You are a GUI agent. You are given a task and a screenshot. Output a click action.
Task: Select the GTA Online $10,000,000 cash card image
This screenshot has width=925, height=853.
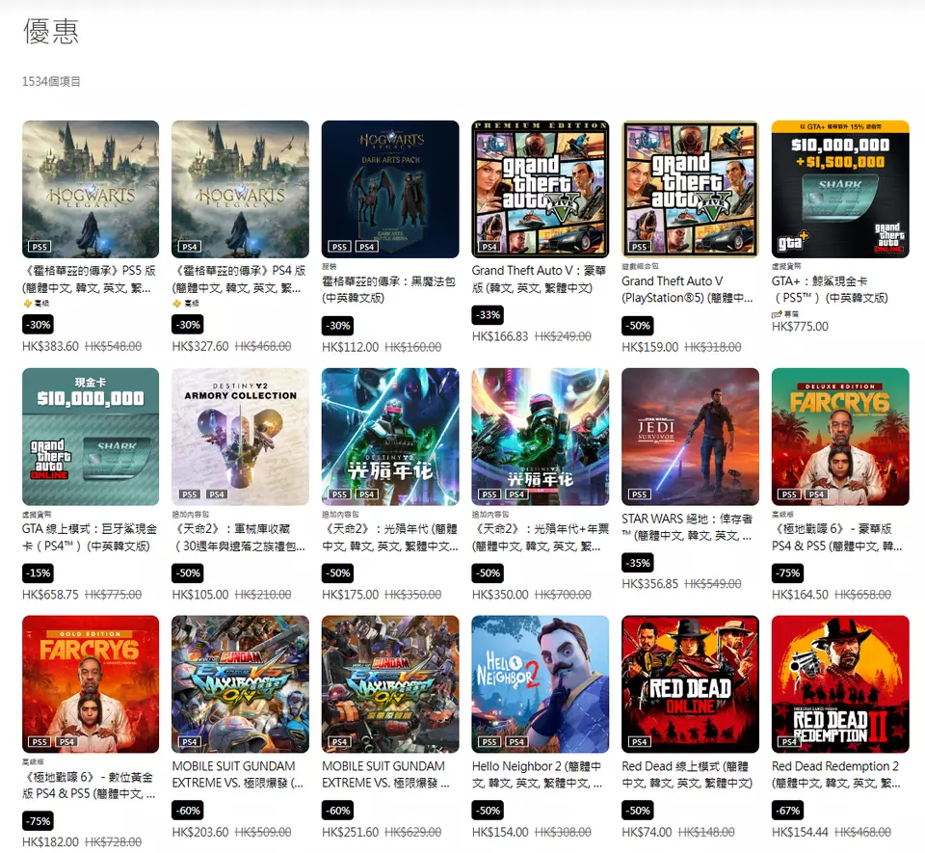91,437
